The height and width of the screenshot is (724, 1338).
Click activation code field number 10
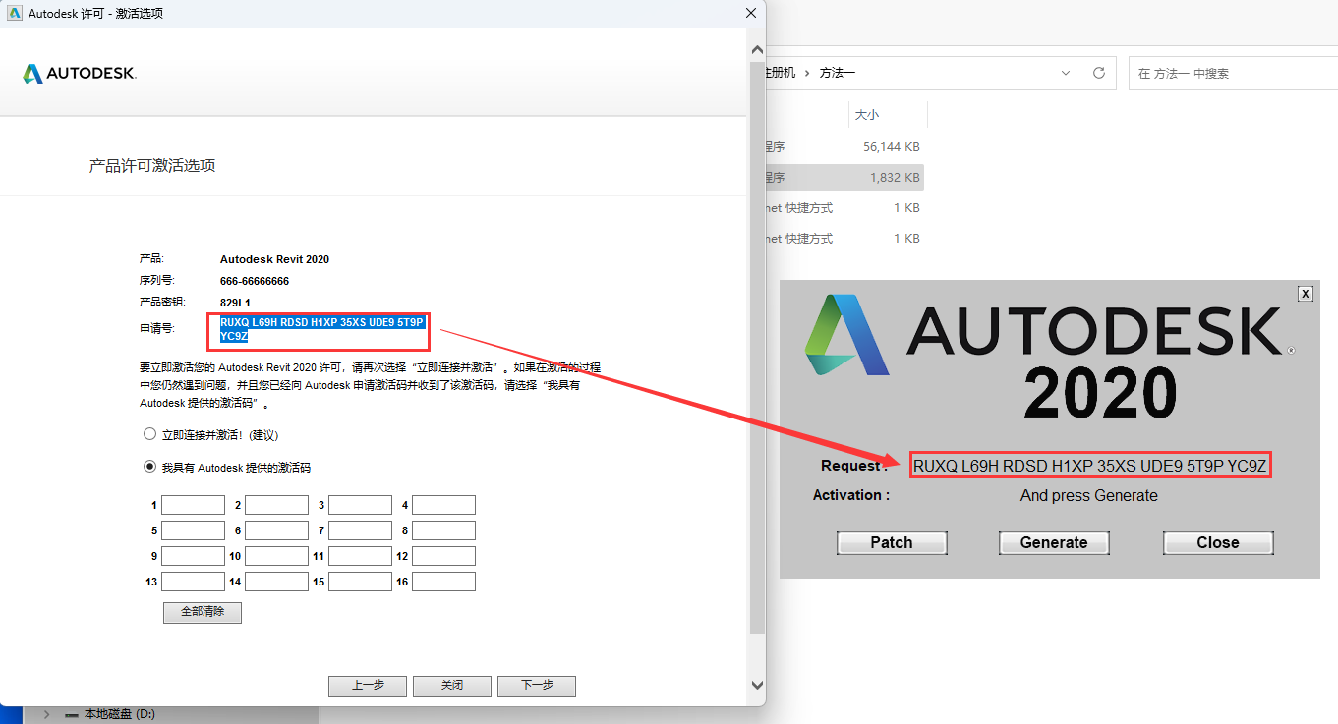pyautogui.click(x=277, y=556)
